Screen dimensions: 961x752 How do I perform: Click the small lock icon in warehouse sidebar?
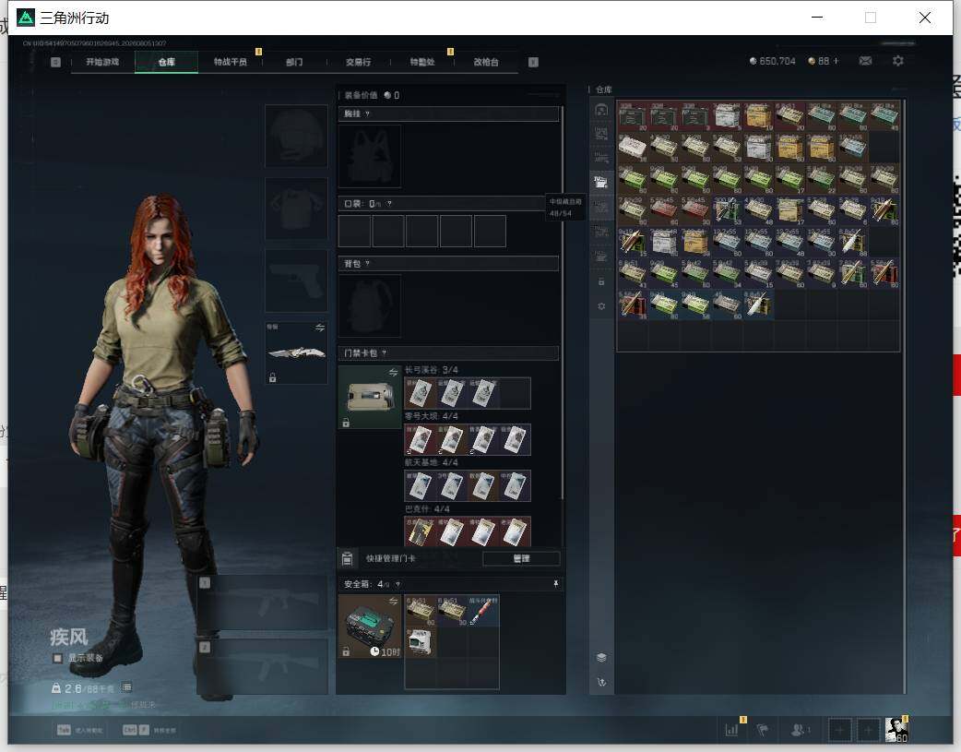[601, 281]
